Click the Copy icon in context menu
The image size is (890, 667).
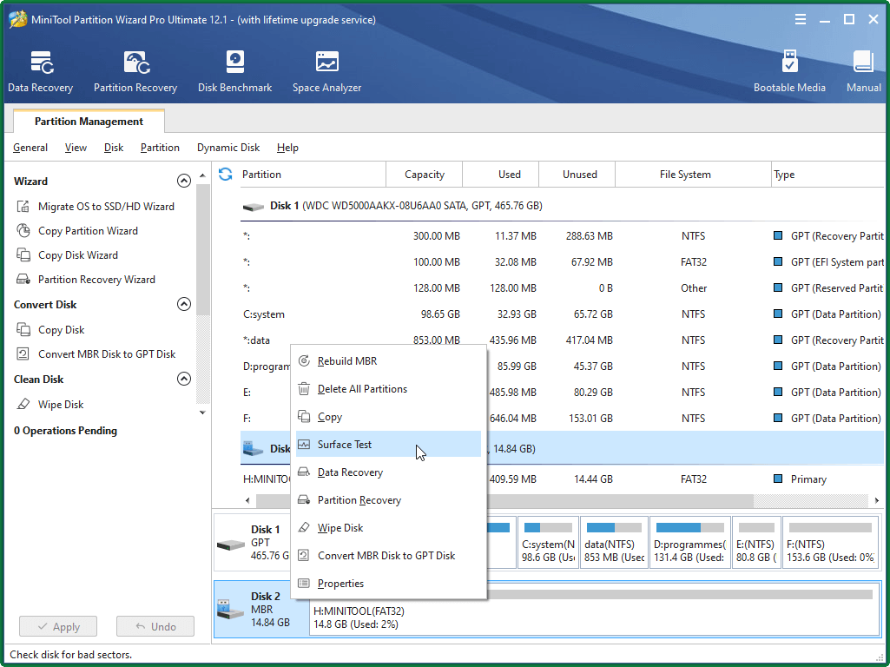pos(304,416)
